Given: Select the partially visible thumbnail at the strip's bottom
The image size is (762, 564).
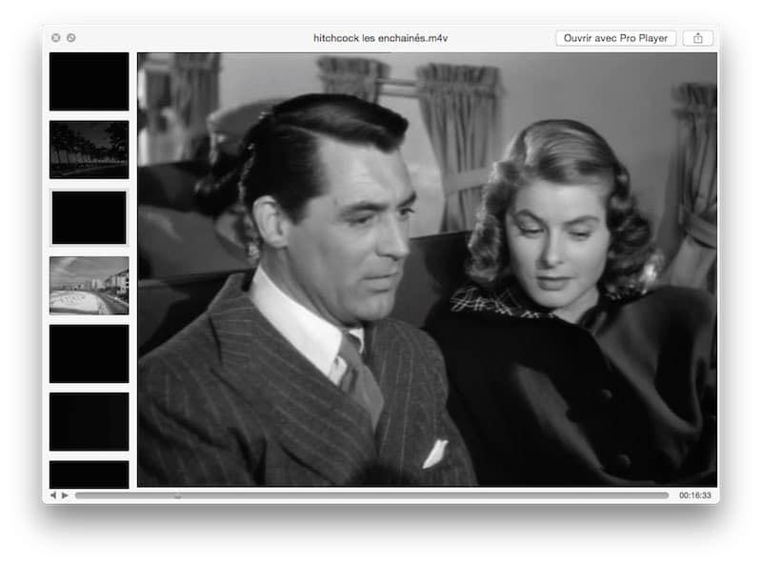Looking at the screenshot, I should [x=89, y=474].
